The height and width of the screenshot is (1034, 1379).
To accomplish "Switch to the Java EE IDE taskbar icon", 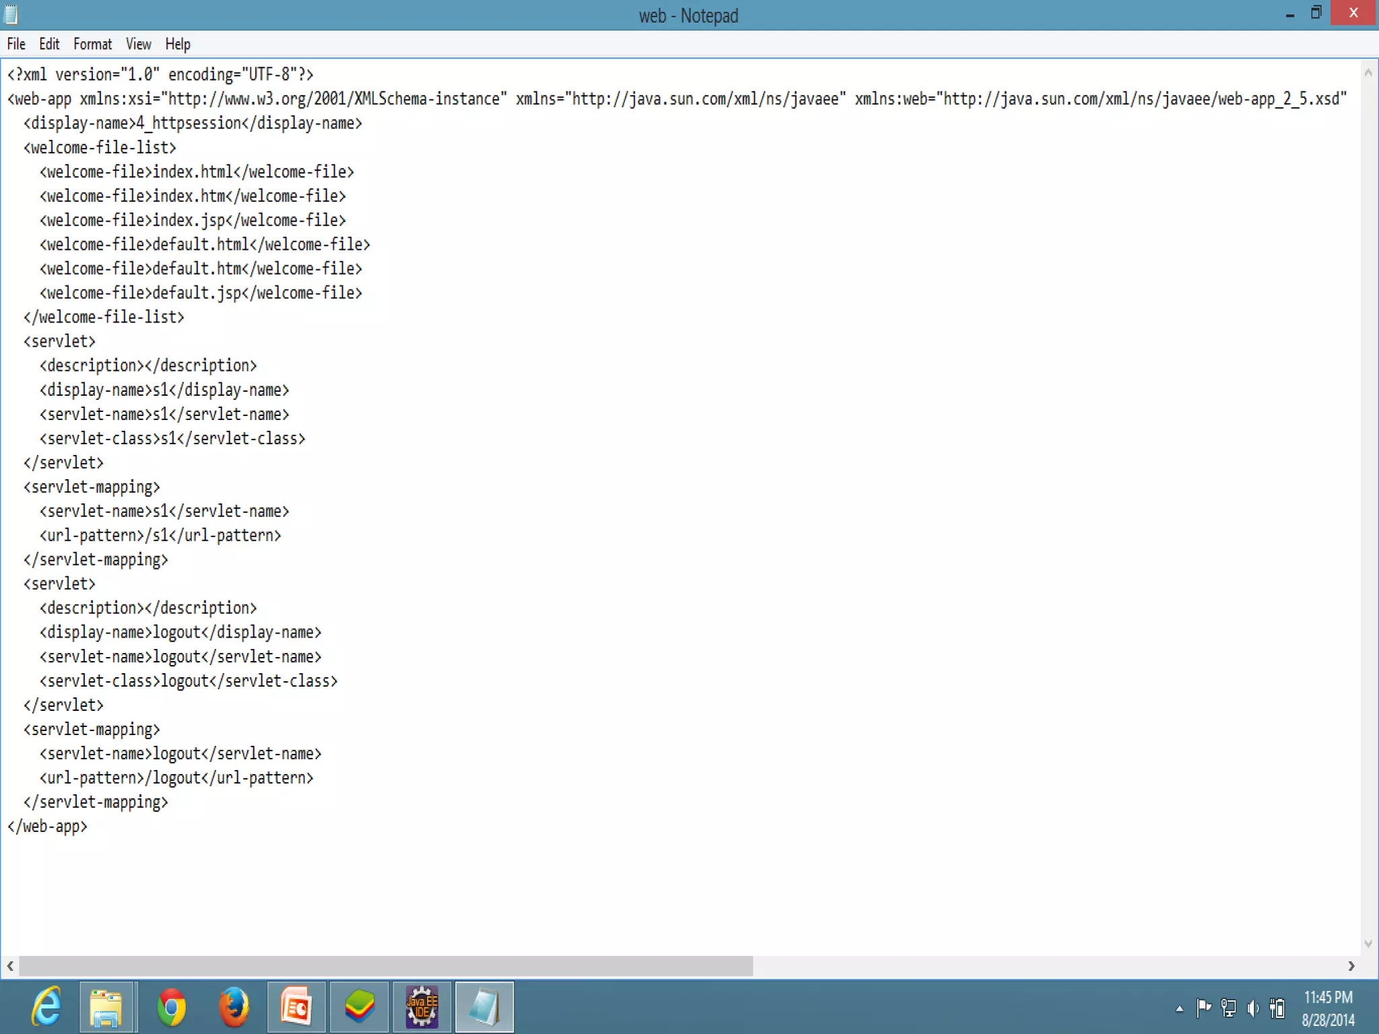I will click(x=422, y=1007).
